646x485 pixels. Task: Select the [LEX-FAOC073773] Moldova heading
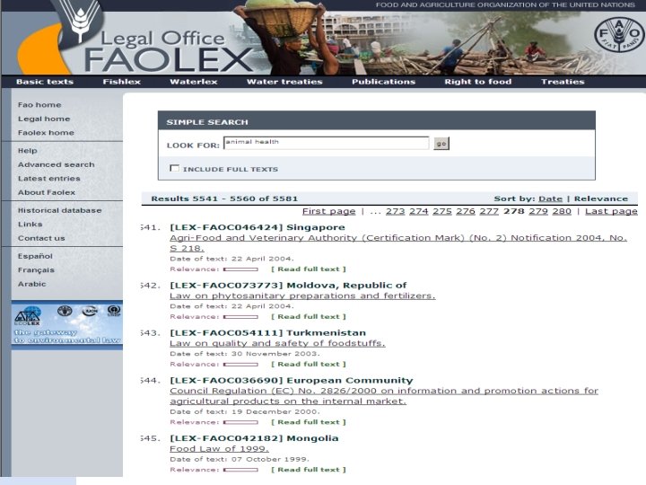(288, 286)
